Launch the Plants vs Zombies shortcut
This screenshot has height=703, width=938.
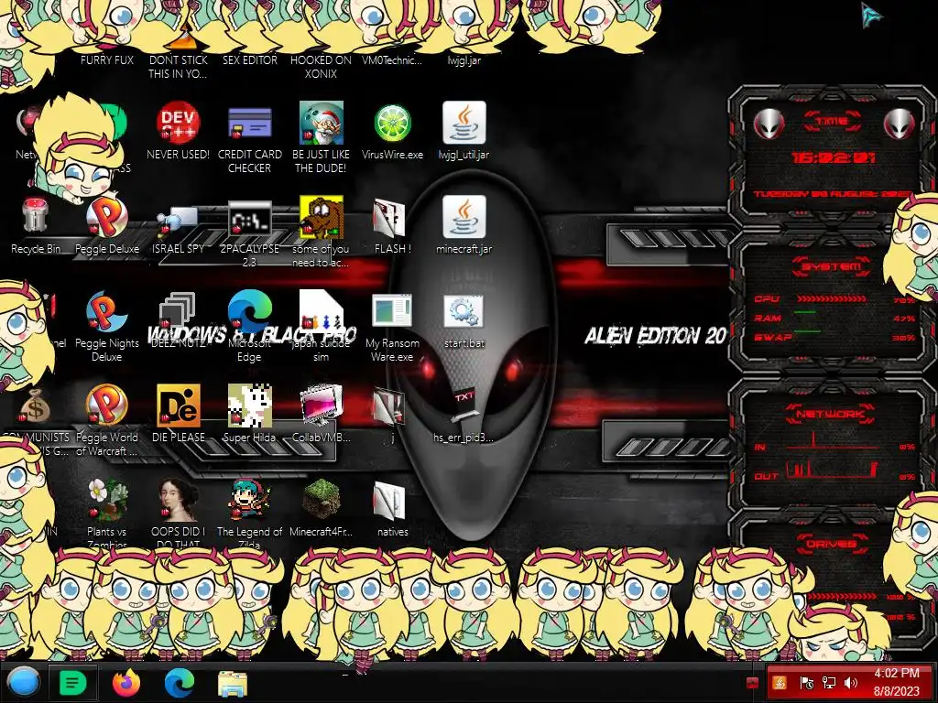point(107,500)
